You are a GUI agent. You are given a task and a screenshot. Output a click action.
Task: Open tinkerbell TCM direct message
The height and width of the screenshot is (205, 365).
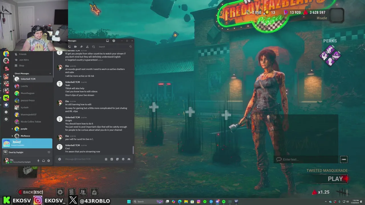click(x=33, y=79)
